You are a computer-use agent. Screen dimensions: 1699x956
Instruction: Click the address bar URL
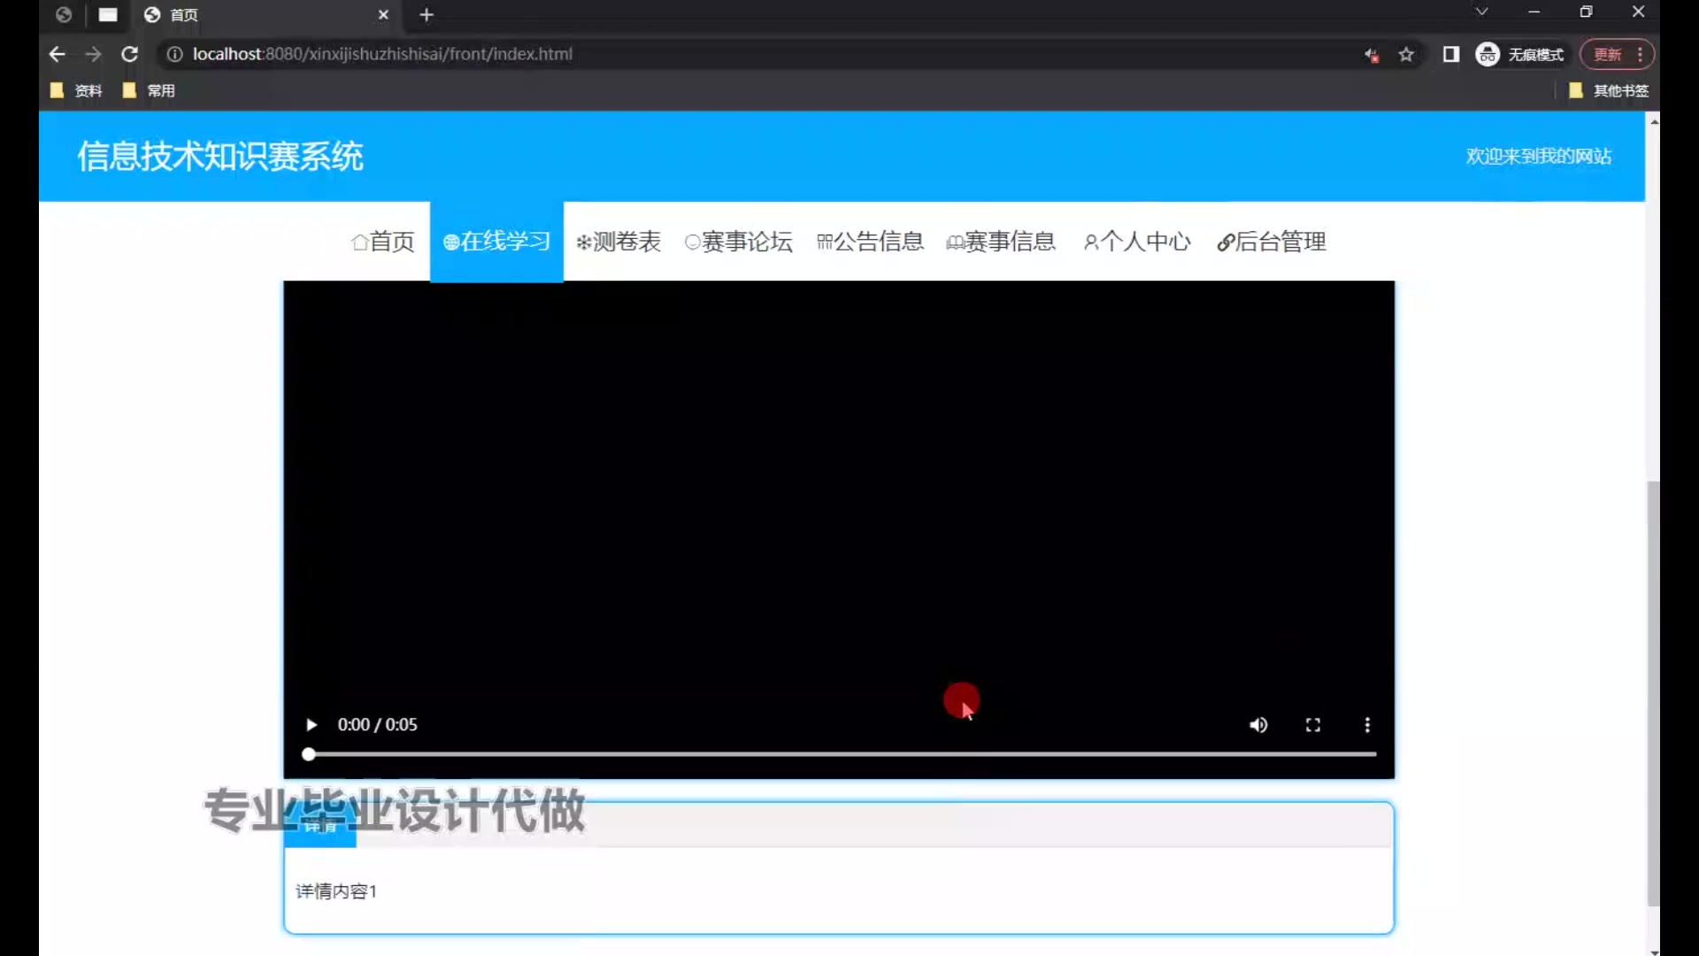pos(382,54)
